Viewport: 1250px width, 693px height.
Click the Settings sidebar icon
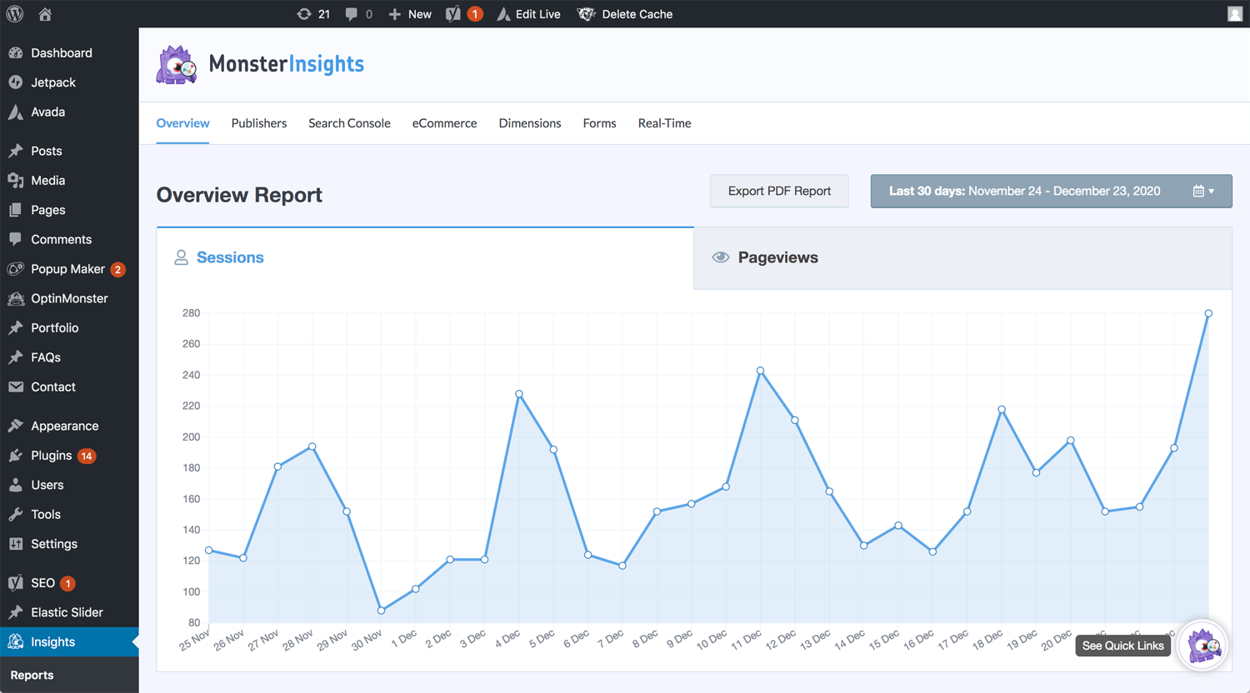click(x=16, y=544)
